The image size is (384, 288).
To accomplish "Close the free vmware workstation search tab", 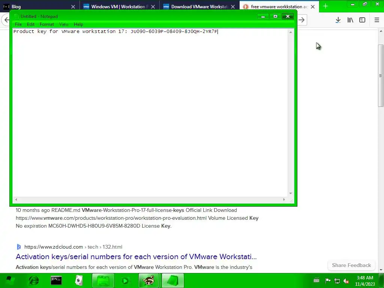I will (313, 7).
